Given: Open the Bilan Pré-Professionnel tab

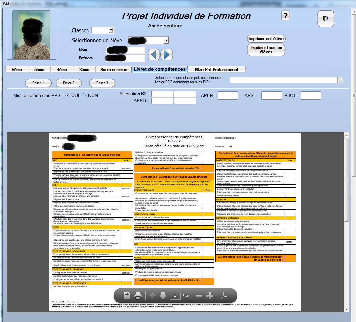Looking at the screenshot, I should click(x=216, y=70).
